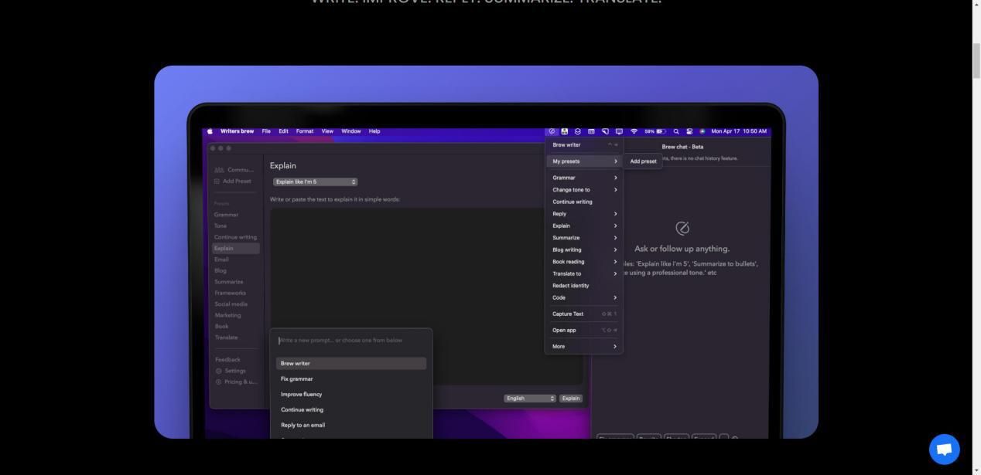Open the Writers brew app menu
981x475 pixels.
pos(237,131)
